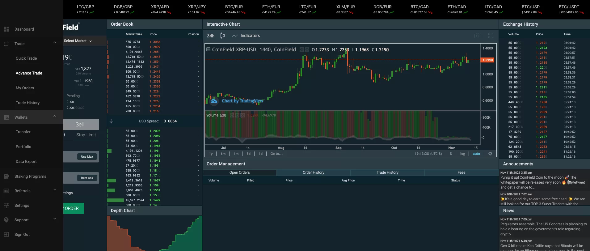Switch to Trade History tab in Order Management
This screenshot has height=251, width=590.
tap(387, 172)
